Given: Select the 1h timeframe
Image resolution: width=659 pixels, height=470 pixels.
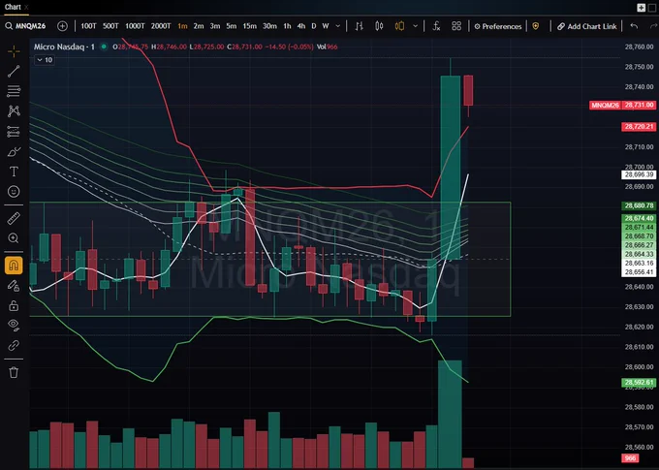Looking at the screenshot, I should (x=287, y=26).
